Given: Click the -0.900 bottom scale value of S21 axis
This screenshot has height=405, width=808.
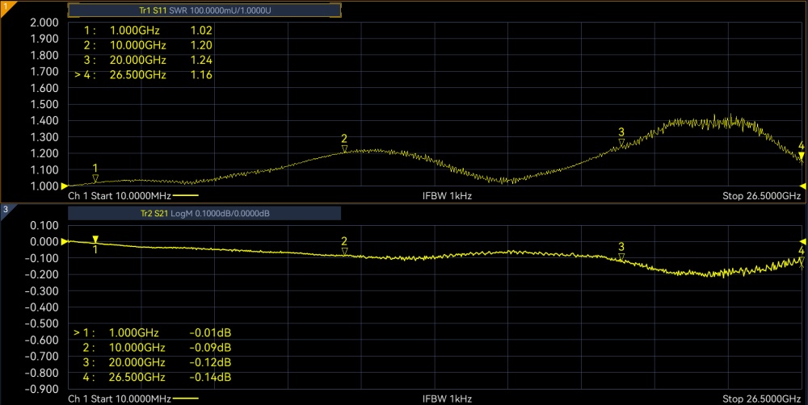Looking at the screenshot, I should pos(41,389).
